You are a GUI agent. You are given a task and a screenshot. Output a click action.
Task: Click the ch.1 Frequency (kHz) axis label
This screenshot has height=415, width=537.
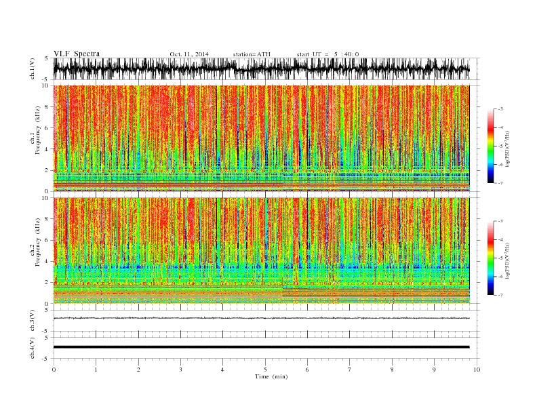tap(35, 130)
